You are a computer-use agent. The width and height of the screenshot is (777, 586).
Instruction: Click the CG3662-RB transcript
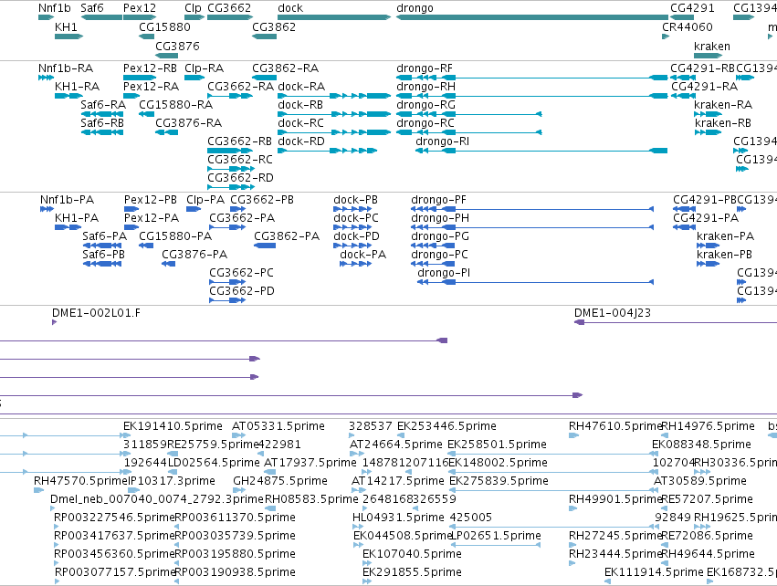click(230, 151)
